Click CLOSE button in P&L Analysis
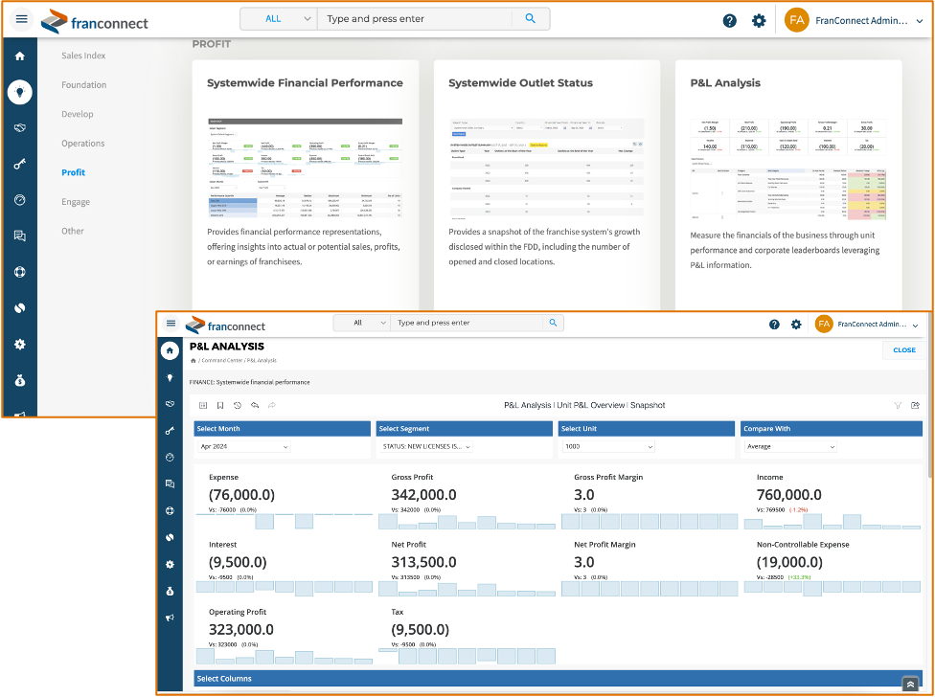This screenshot has width=935, height=697. click(904, 350)
